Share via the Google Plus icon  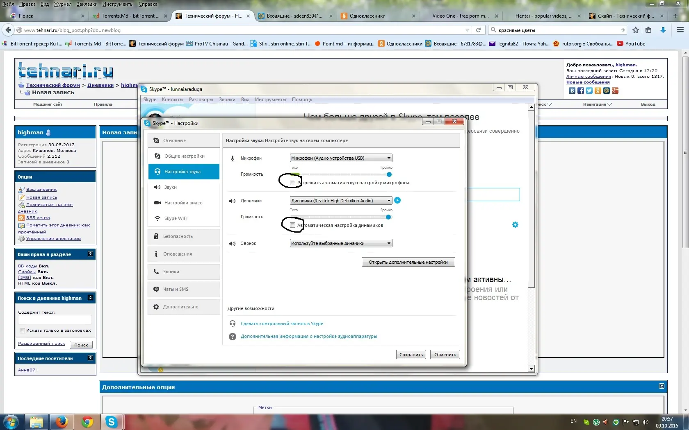pyautogui.click(x=615, y=91)
